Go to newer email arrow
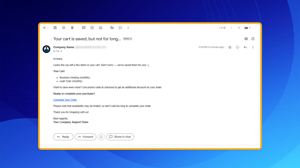300x168 pixels. coord(231,28)
